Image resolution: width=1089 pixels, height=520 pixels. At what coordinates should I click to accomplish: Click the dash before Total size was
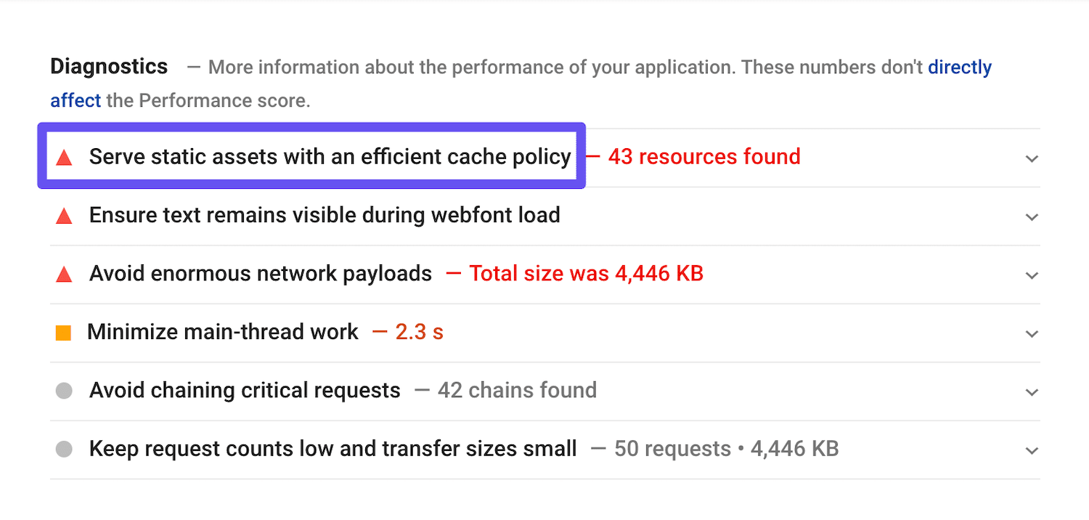pos(454,274)
